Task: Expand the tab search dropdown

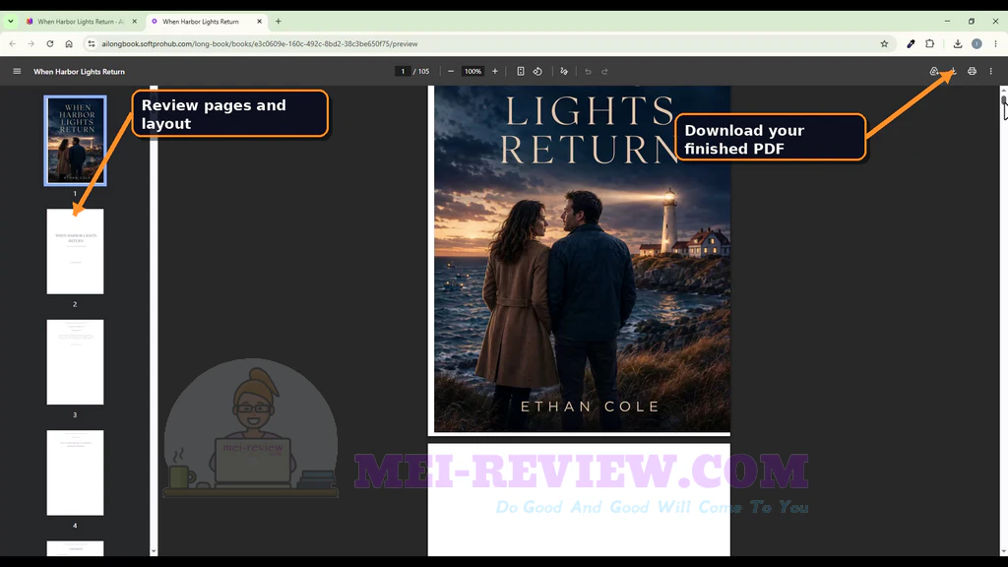Action: (x=10, y=22)
